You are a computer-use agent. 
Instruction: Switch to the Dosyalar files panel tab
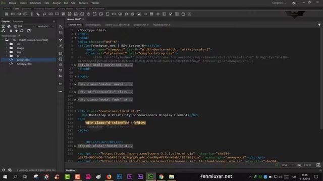(x=6, y=21)
